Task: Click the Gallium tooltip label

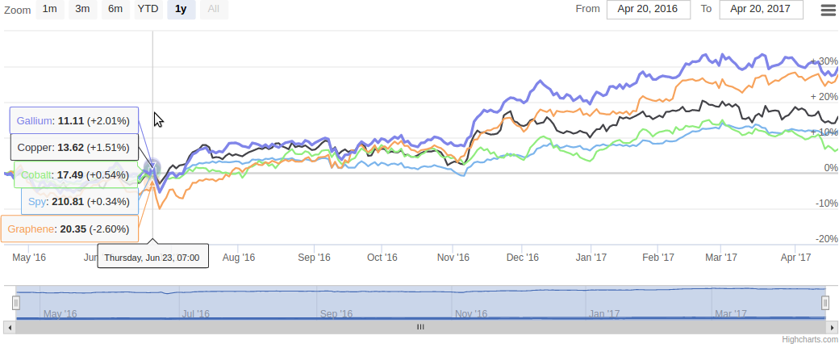Action: pyautogui.click(x=73, y=120)
